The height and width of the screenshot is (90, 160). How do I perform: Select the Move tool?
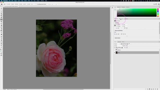pyautogui.click(x=1, y=8)
